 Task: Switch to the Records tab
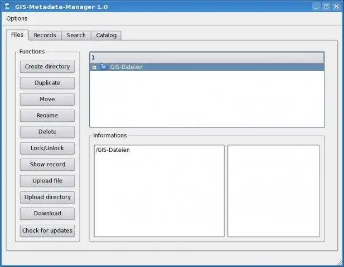point(45,36)
